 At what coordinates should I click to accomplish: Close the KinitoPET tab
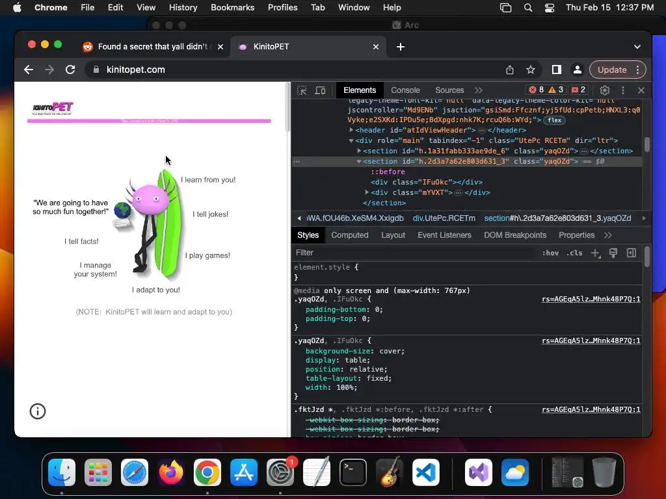[x=375, y=47]
